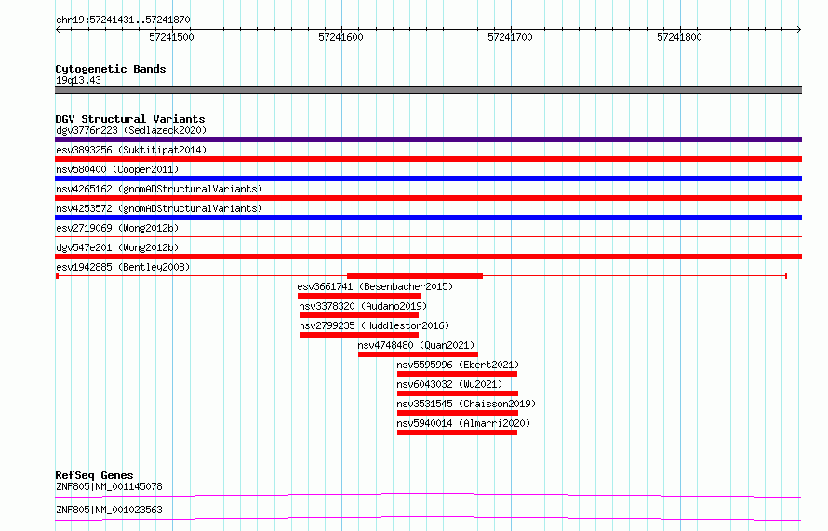Click the 19q13.43 band label
Screen dimensions: 828x531
point(78,80)
